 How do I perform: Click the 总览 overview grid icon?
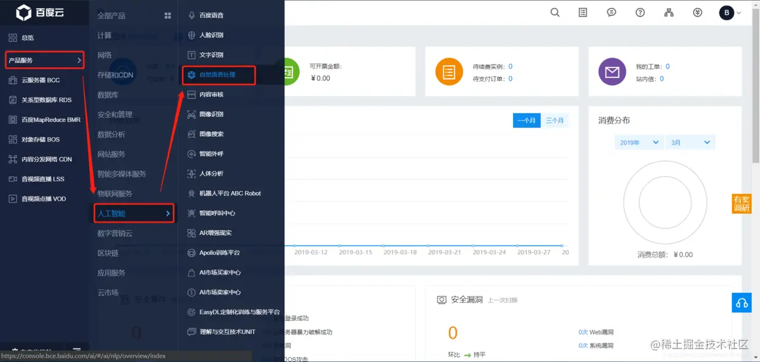coord(12,38)
